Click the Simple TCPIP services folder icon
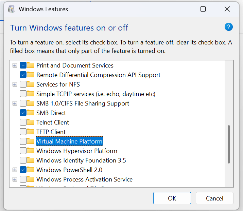243x211 pixels. point(31,94)
